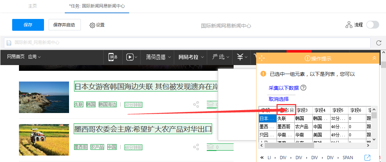Switch to the 主页 tab
The height and width of the screenshot is (162, 386).
[x=33, y=6]
